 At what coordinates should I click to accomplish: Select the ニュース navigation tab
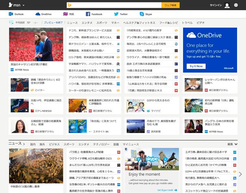(72, 23)
